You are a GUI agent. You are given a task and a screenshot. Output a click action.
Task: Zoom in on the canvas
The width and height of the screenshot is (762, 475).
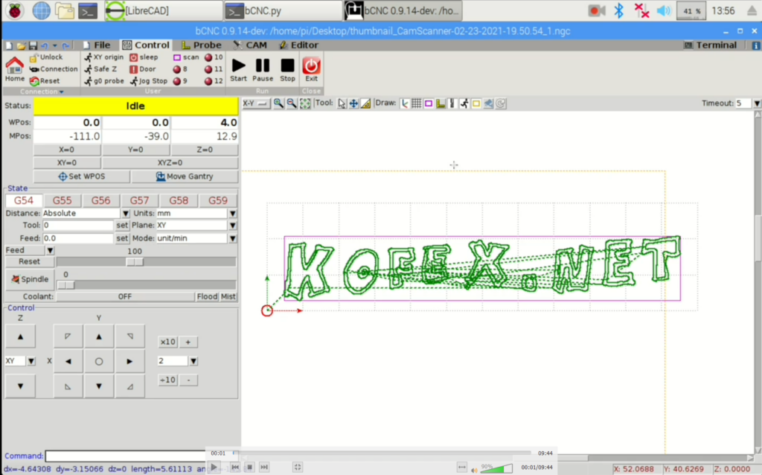278,103
